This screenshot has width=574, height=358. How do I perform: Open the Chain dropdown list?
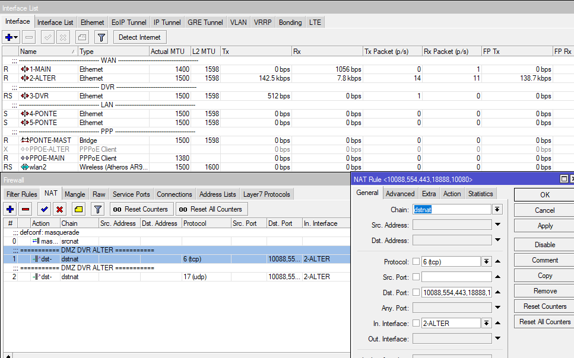tap(497, 209)
